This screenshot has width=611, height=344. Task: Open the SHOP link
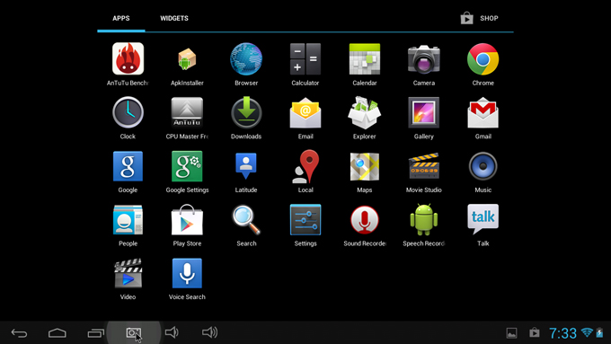[x=479, y=18]
